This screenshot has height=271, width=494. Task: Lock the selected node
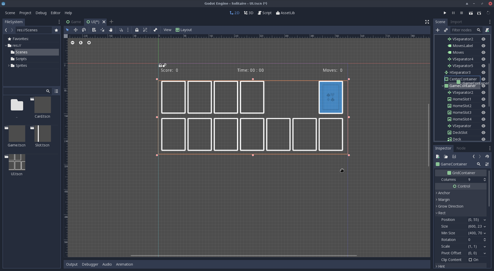point(137,30)
